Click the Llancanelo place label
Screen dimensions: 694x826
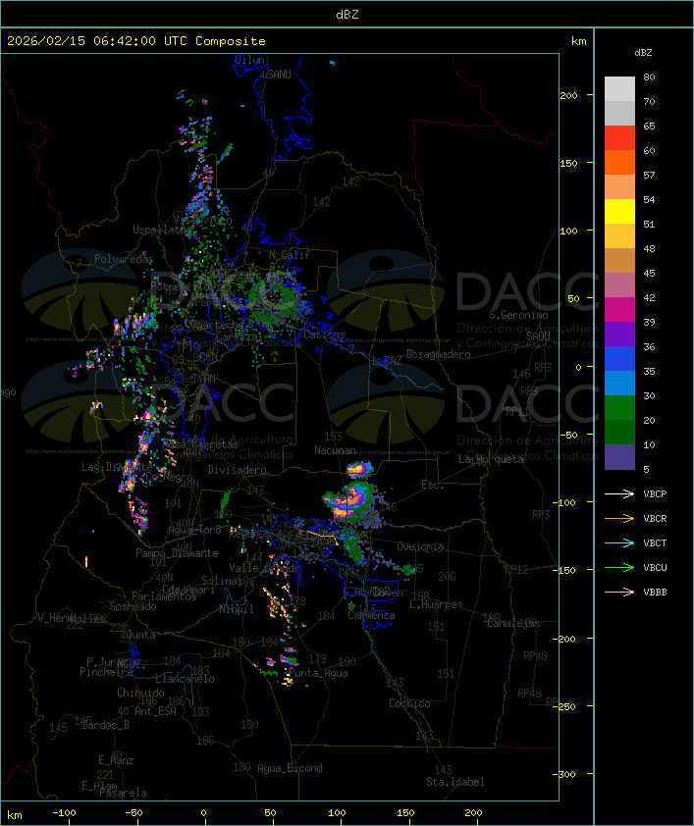[x=185, y=679]
